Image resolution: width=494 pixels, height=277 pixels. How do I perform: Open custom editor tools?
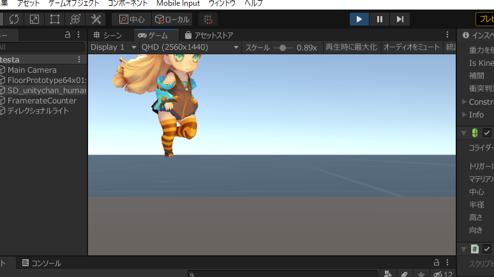(96, 19)
